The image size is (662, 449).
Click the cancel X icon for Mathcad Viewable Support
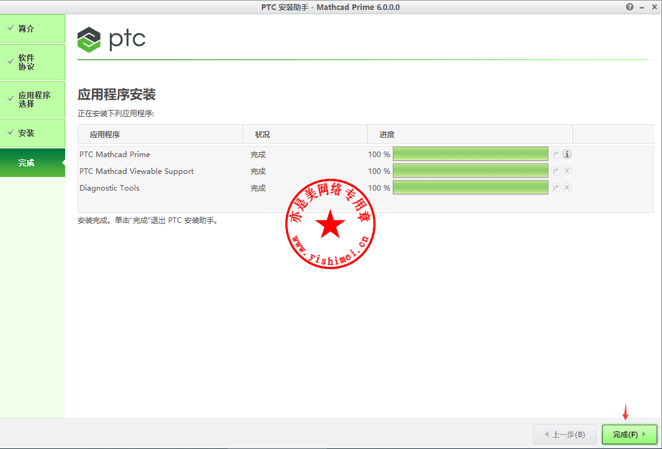coord(567,171)
